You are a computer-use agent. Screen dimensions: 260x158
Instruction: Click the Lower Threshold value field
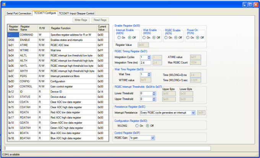click(x=146, y=94)
